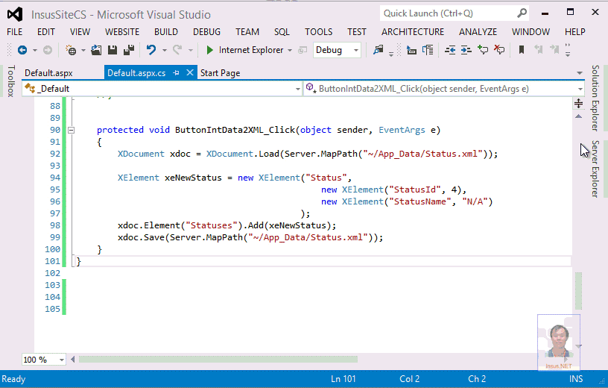
Task: Click the Navigate Backward arrow icon
Action: pyautogui.click(x=21, y=50)
